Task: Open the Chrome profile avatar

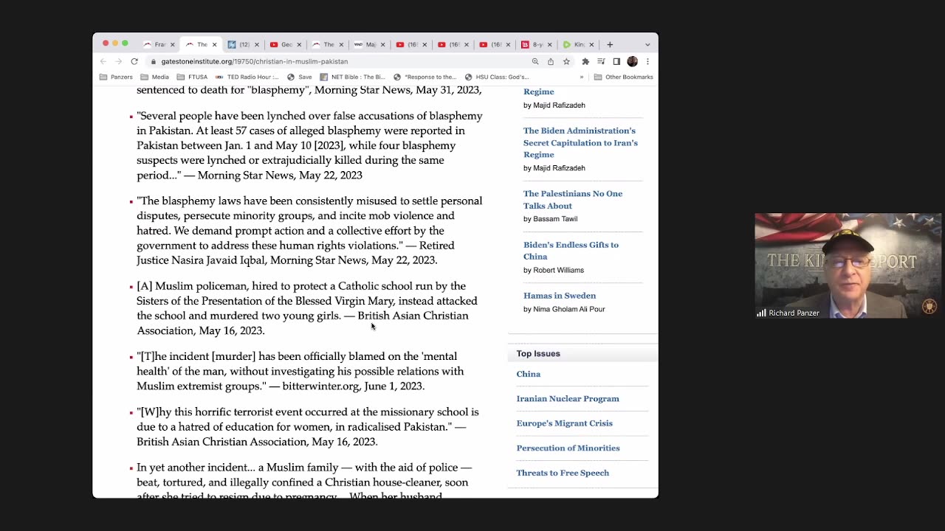Action: pos(632,62)
